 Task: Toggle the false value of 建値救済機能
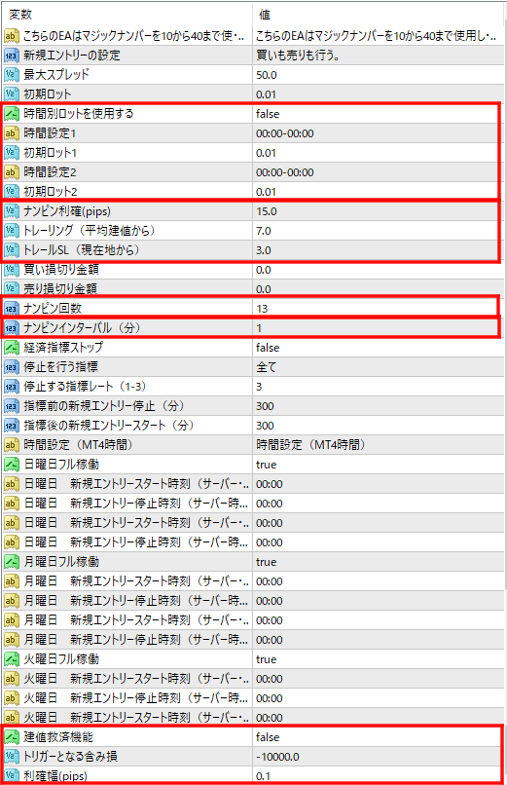point(268,737)
